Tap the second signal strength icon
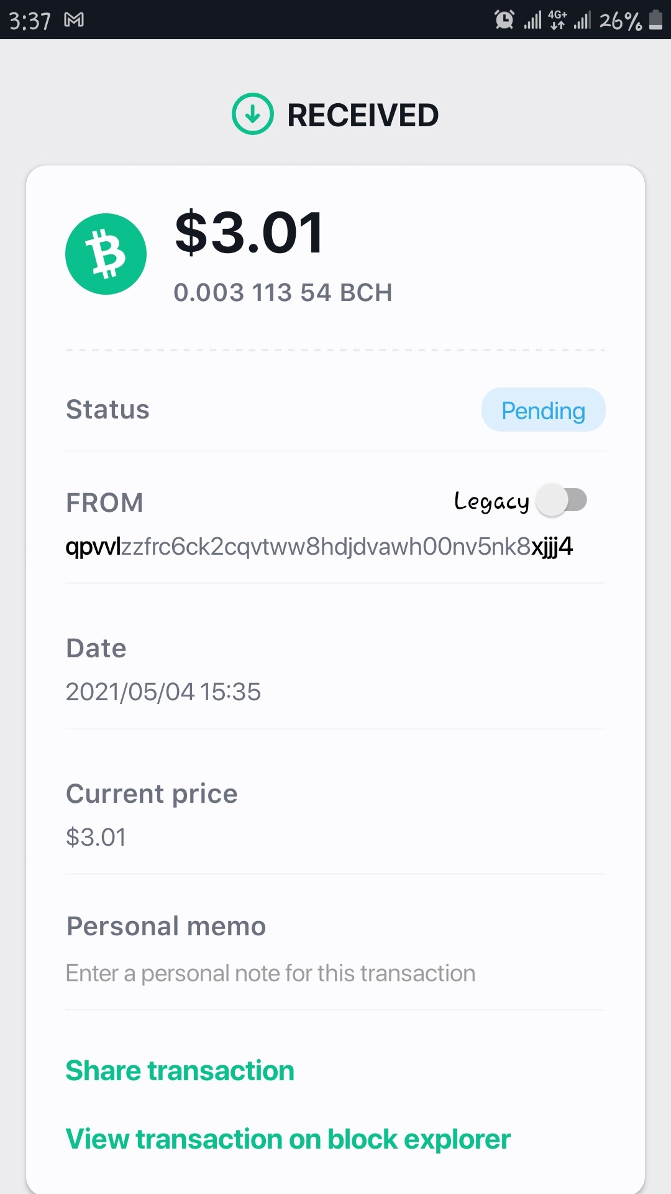This screenshot has width=671, height=1194. 582,21
